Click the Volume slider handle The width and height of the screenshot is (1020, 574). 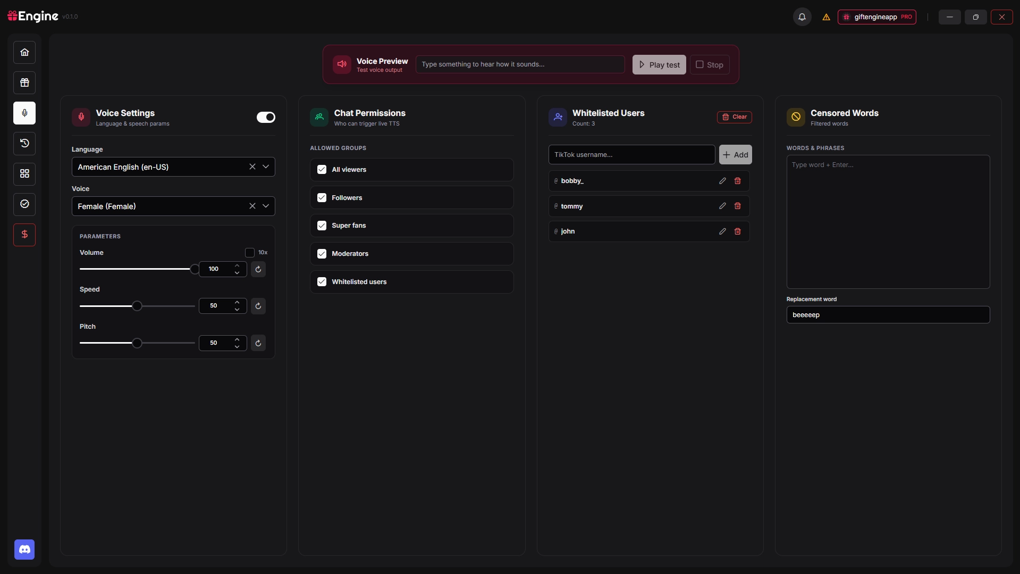(195, 269)
